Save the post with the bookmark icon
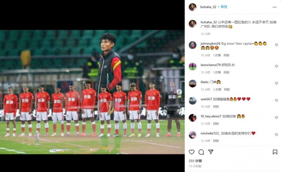The height and width of the screenshot is (172, 281). pos(275,152)
